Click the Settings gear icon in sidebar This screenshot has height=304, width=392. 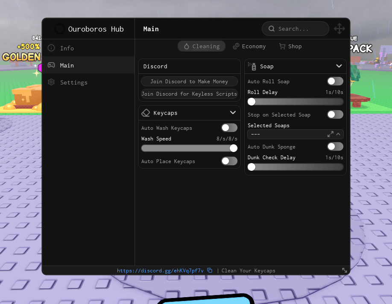point(51,82)
